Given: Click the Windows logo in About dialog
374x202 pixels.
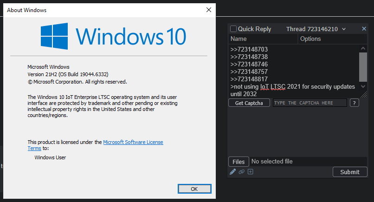Looking at the screenshot, I should [54, 36].
